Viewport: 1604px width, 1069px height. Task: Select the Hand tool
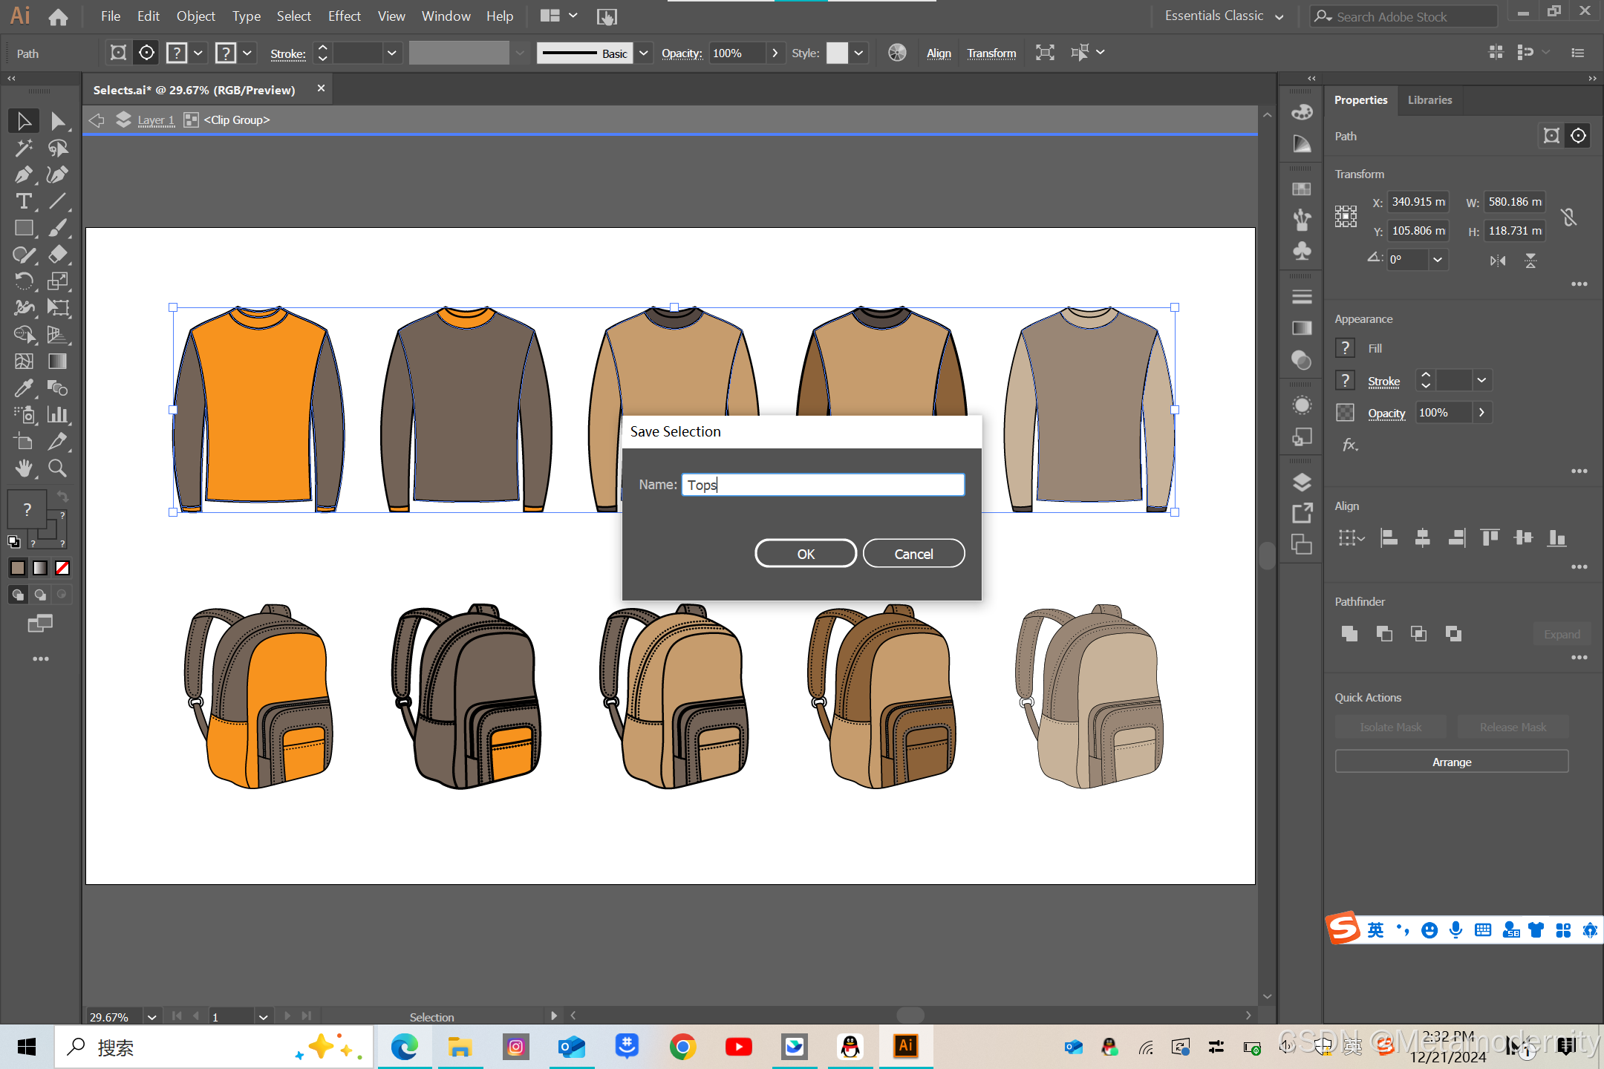coord(23,468)
